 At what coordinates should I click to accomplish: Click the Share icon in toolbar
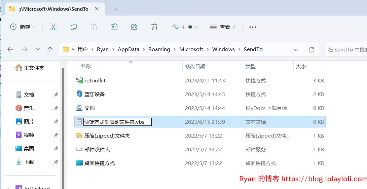coord(134,27)
